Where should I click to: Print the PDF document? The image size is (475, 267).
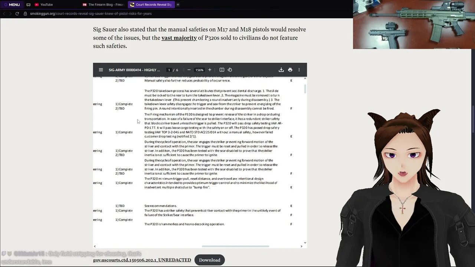click(x=290, y=70)
